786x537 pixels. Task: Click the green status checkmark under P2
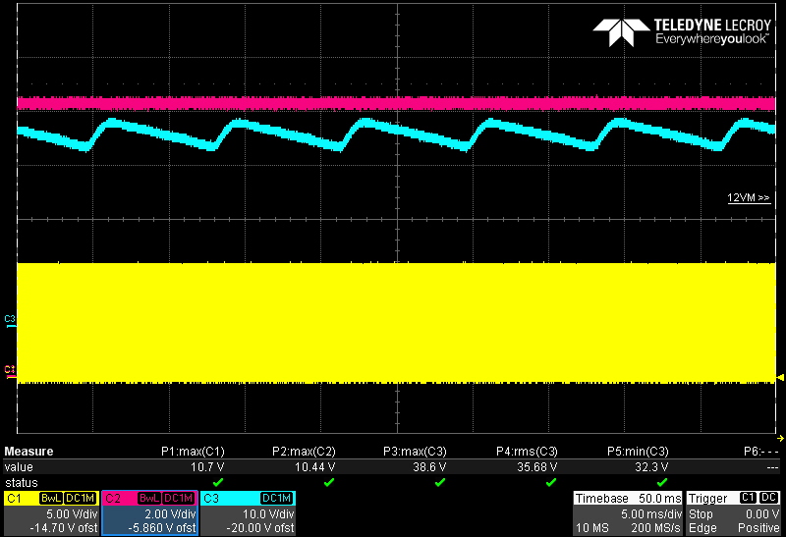coord(329,482)
